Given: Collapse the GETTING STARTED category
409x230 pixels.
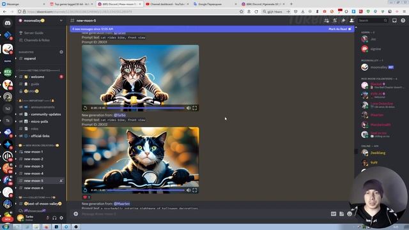Looking at the screenshot, I should tap(38, 70).
